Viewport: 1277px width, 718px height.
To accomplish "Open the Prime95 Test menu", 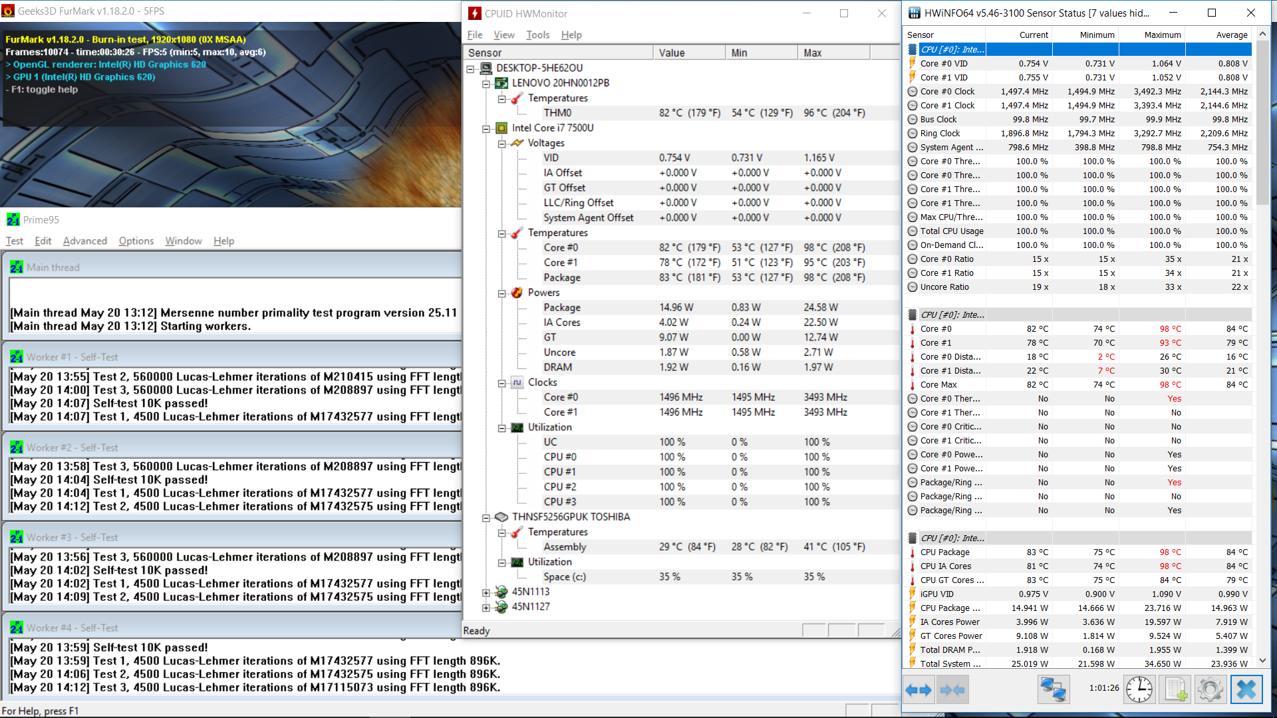I will point(14,241).
